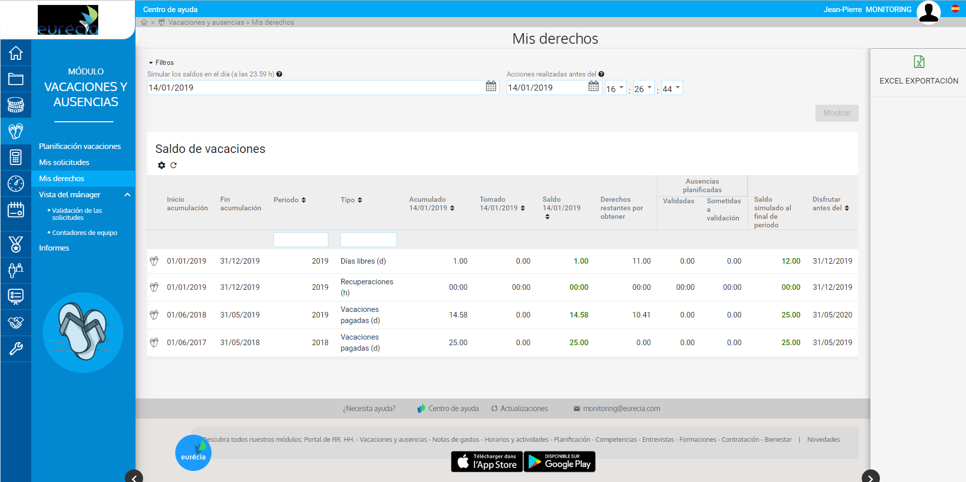Viewport: 966px width, 482px height.
Task: Click Centro de ayuda in top bar
Action: pyautogui.click(x=170, y=10)
